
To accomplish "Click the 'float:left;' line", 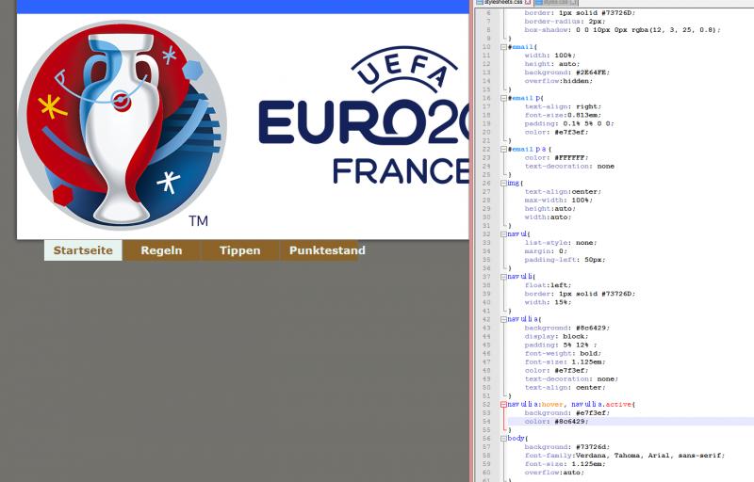I will [548, 285].
